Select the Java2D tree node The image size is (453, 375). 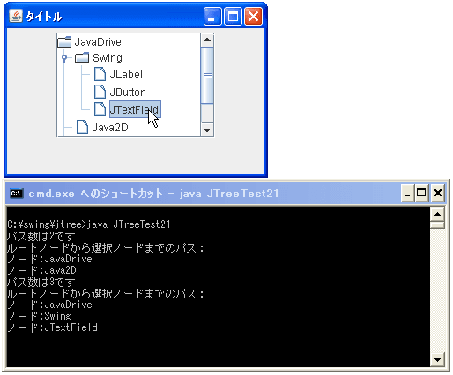pos(110,128)
